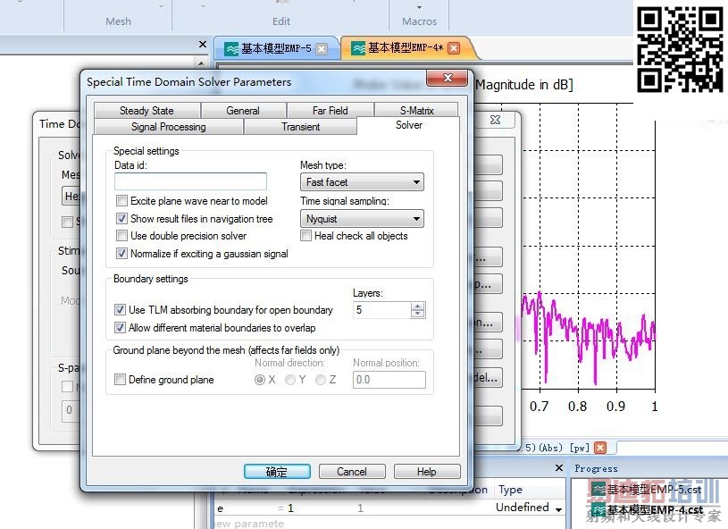Select the Solver tab
The height and width of the screenshot is (529, 728).
tap(408, 125)
